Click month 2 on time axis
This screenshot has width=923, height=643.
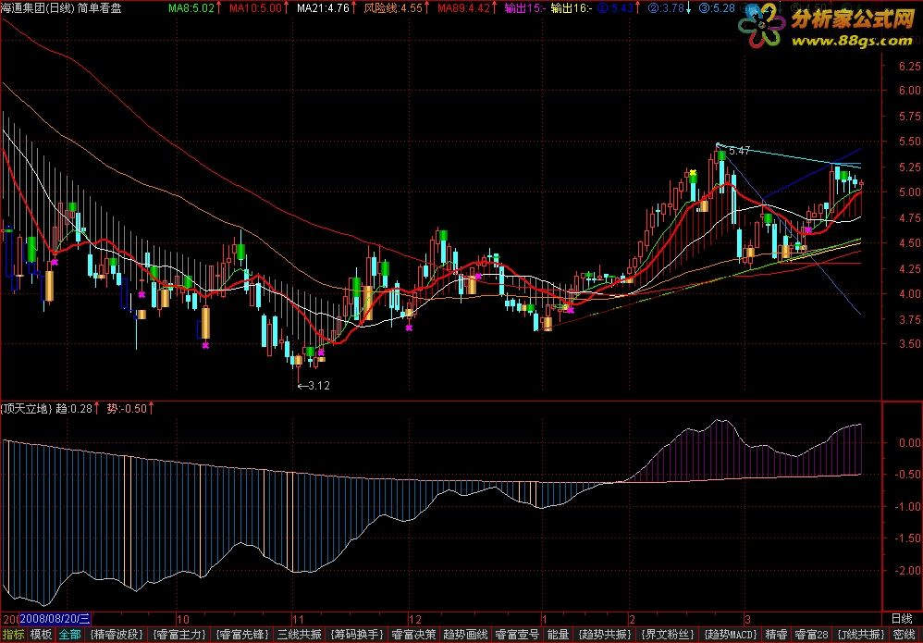[632, 619]
